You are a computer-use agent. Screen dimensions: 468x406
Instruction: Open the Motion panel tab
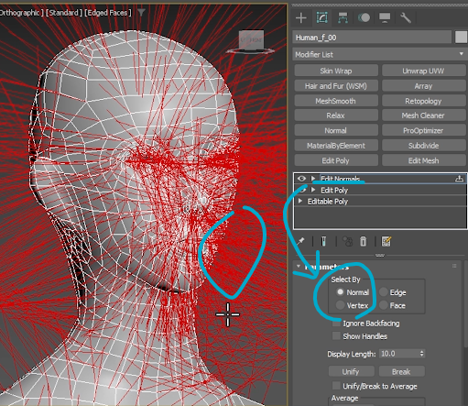point(364,17)
